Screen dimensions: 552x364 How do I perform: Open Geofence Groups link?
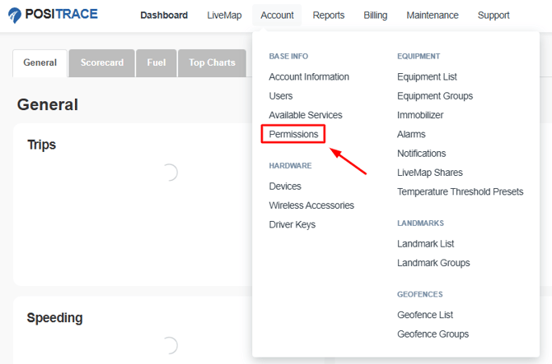click(x=433, y=334)
